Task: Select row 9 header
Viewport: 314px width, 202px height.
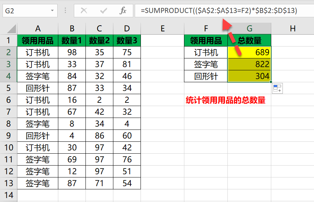Action: [x=8, y=136]
